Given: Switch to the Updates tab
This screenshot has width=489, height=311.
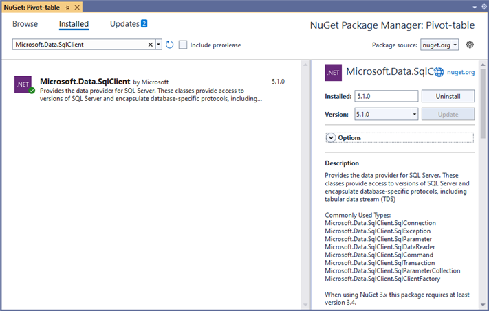Looking at the screenshot, I should point(124,24).
